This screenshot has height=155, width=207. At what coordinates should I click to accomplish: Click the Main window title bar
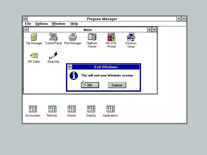point(88,30)
